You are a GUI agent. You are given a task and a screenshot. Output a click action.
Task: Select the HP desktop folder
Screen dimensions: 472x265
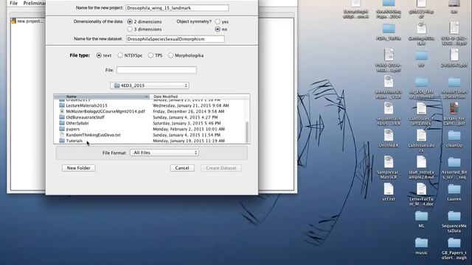[x=421, y=56]
